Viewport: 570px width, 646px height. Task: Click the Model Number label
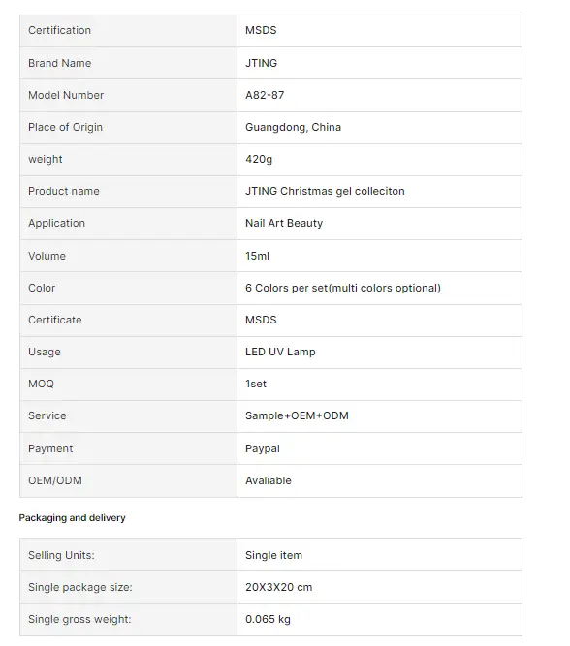(66, 95)
